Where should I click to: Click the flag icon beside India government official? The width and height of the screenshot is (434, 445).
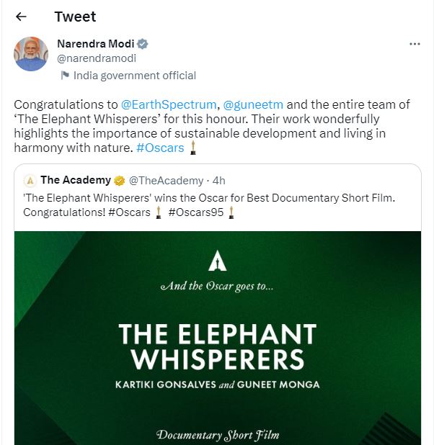point(64,76)
